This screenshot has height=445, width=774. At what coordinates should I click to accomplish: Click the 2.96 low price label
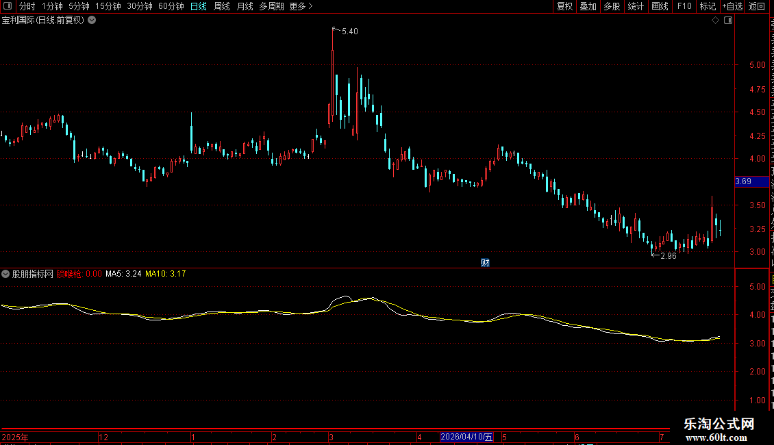coord(669,256)
